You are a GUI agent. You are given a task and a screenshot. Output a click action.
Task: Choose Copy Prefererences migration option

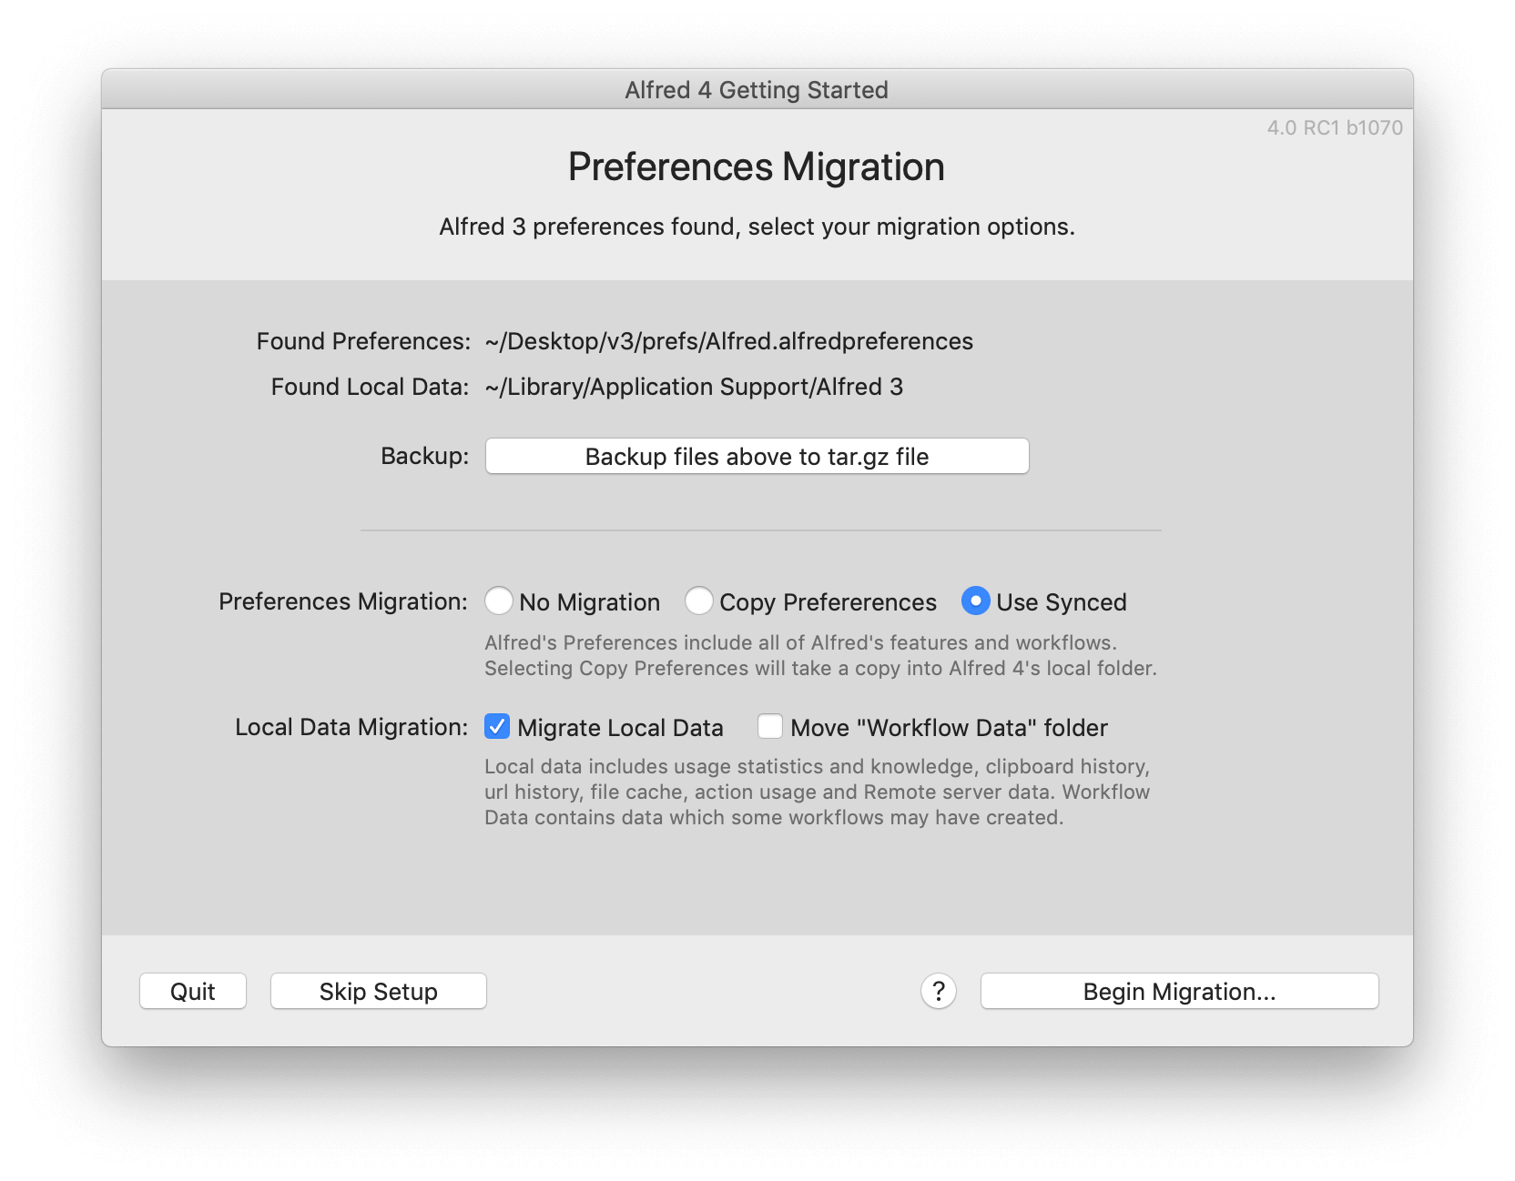coord(699,601)
